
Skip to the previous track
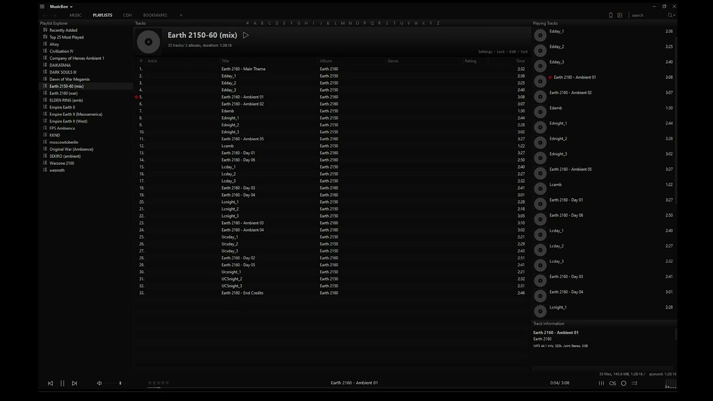(x=50, y=383)
